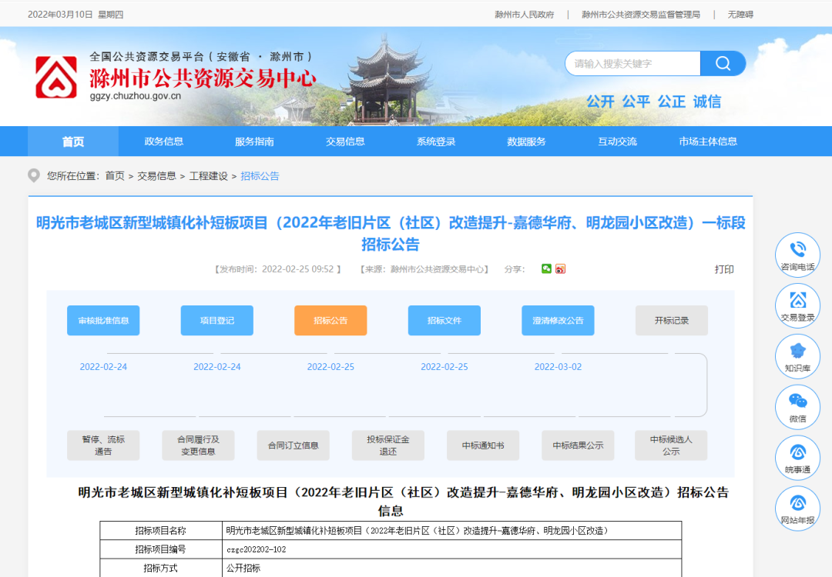Click 工程建设 in the breadcrumb
Viewport: 832px width, 577px height.
click(x=209, y=176)
